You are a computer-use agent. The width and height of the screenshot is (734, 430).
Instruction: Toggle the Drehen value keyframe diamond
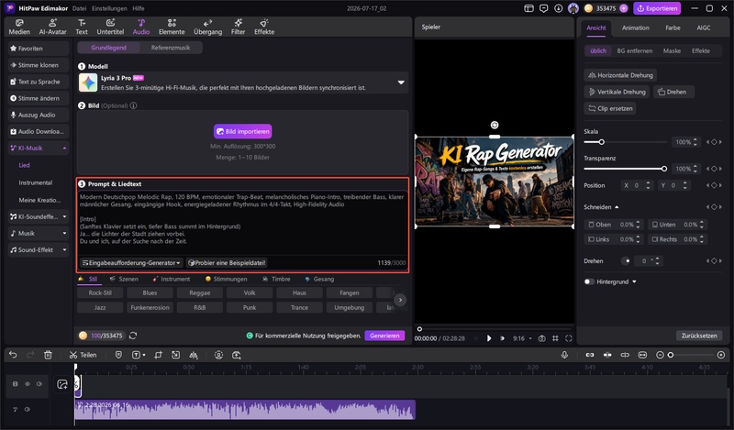click(714, 260)
